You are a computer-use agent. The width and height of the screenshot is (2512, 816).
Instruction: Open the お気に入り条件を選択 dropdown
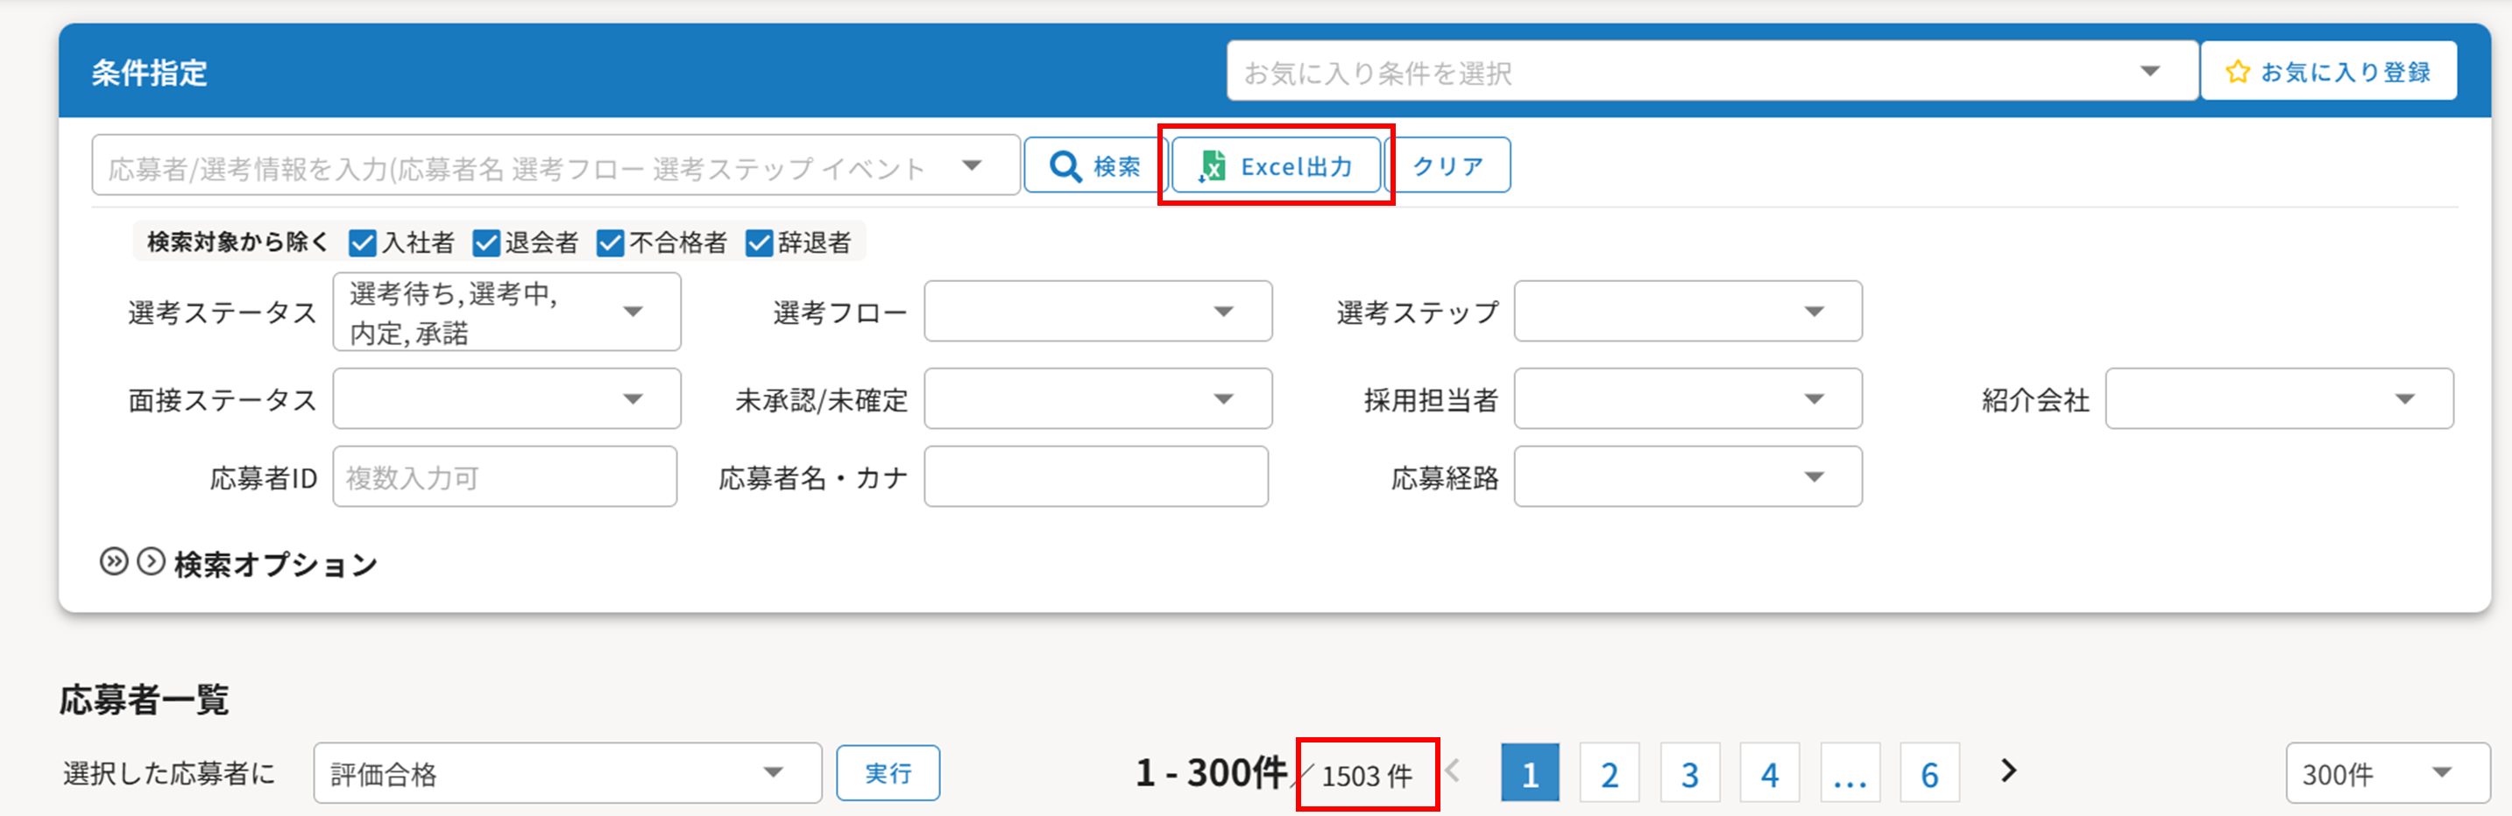tap(1712, 71)
